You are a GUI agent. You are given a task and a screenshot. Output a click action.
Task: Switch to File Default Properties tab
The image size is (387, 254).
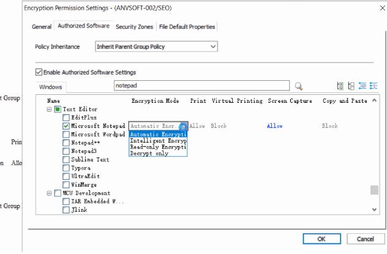tap(187, 27)
